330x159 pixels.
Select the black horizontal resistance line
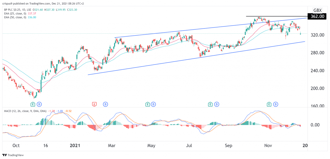[276, 16]
